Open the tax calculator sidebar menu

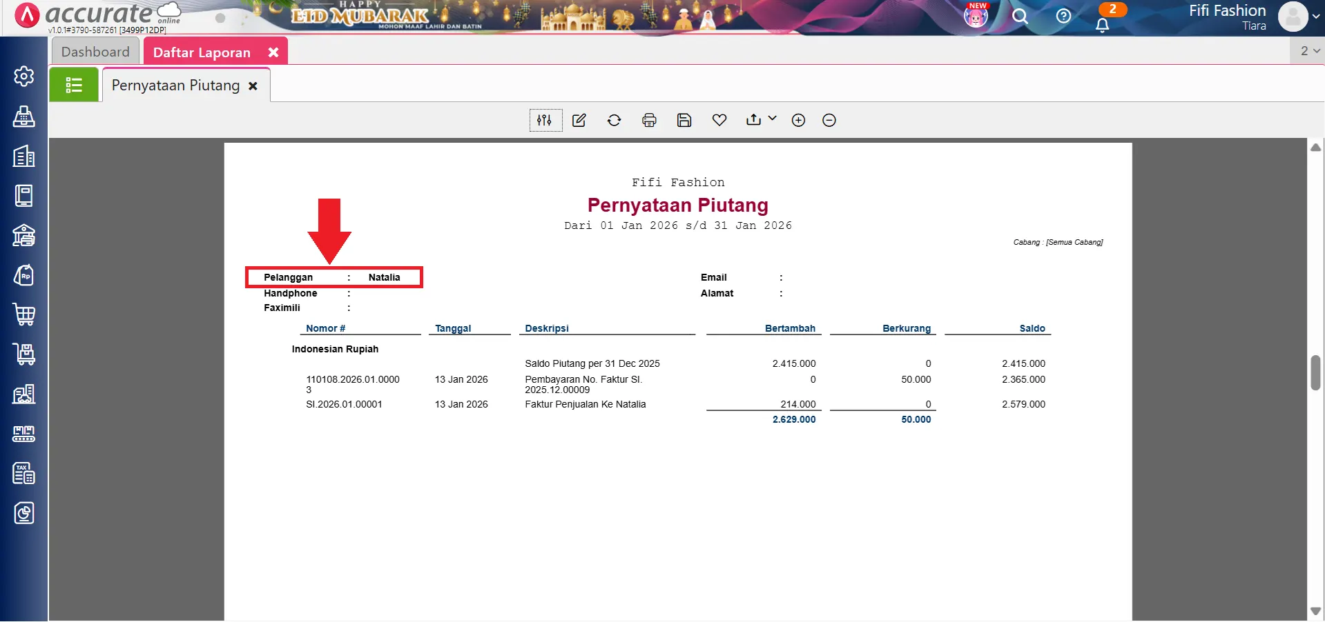pyautogui.click(x=24, y=474)
